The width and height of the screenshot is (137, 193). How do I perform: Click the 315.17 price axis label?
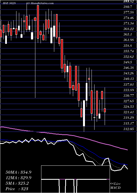click(129, 123)
